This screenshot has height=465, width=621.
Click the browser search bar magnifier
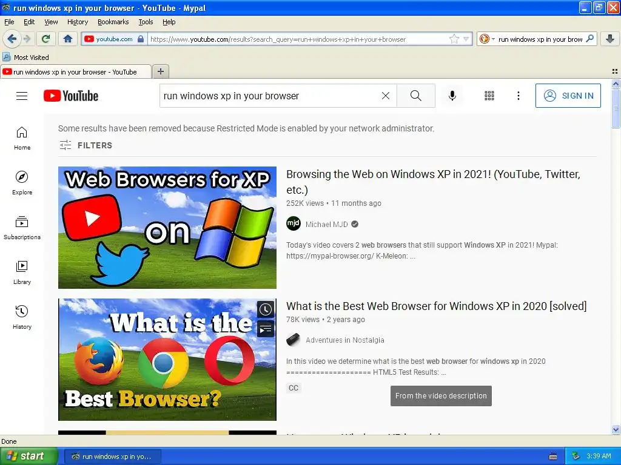[589, 38]
